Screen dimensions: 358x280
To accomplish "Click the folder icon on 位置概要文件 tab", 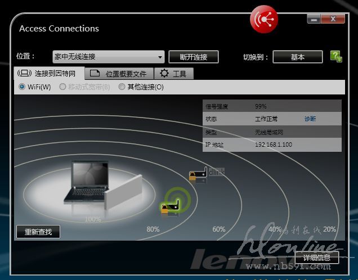I will (x=95, y=73).
